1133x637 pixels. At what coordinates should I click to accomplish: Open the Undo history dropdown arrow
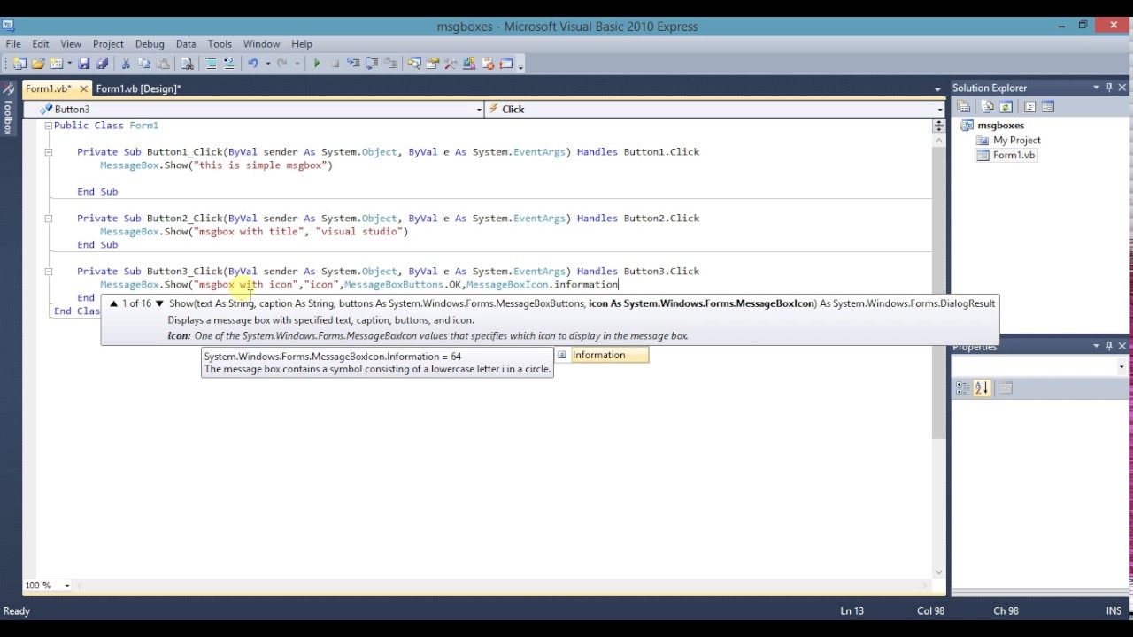click(x=267, y=64)
